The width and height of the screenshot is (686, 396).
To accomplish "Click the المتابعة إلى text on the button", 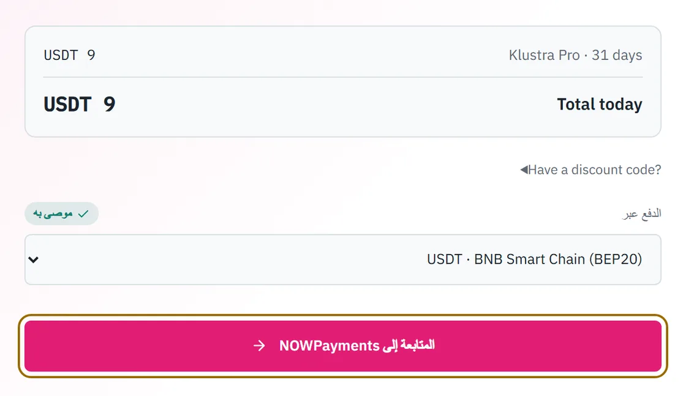I will [x=409, y=345].
